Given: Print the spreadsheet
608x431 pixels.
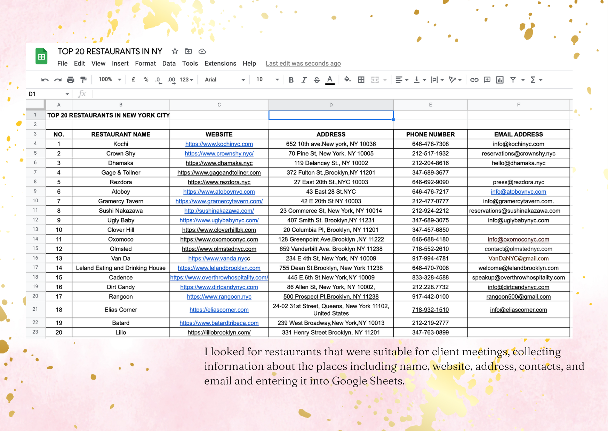Looking at the screenshot, I should (71, 80).
